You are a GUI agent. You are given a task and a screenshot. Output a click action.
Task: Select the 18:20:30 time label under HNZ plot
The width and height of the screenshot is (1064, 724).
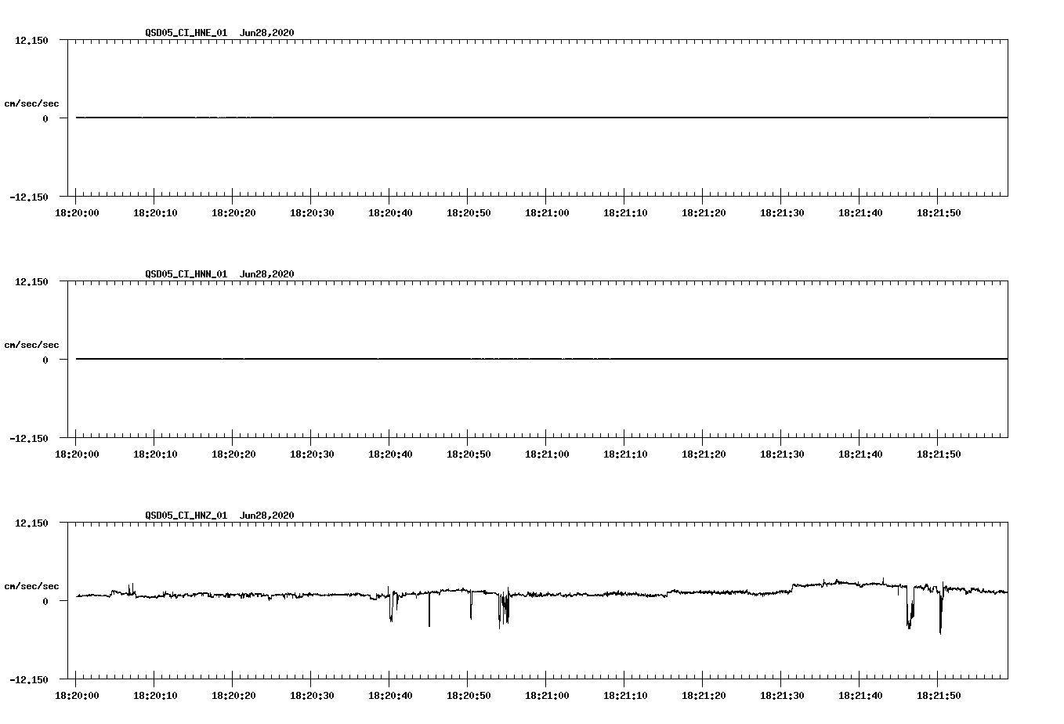312,696
